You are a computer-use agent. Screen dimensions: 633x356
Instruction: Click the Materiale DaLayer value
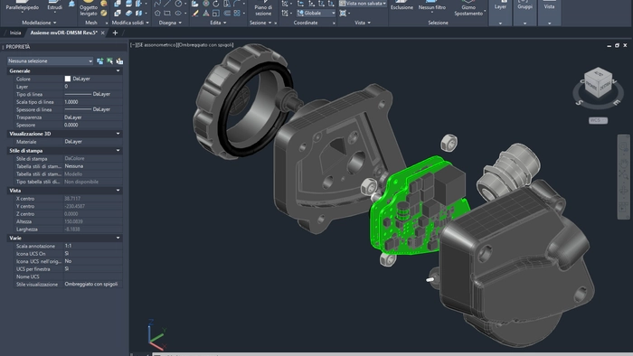[92, 142]
